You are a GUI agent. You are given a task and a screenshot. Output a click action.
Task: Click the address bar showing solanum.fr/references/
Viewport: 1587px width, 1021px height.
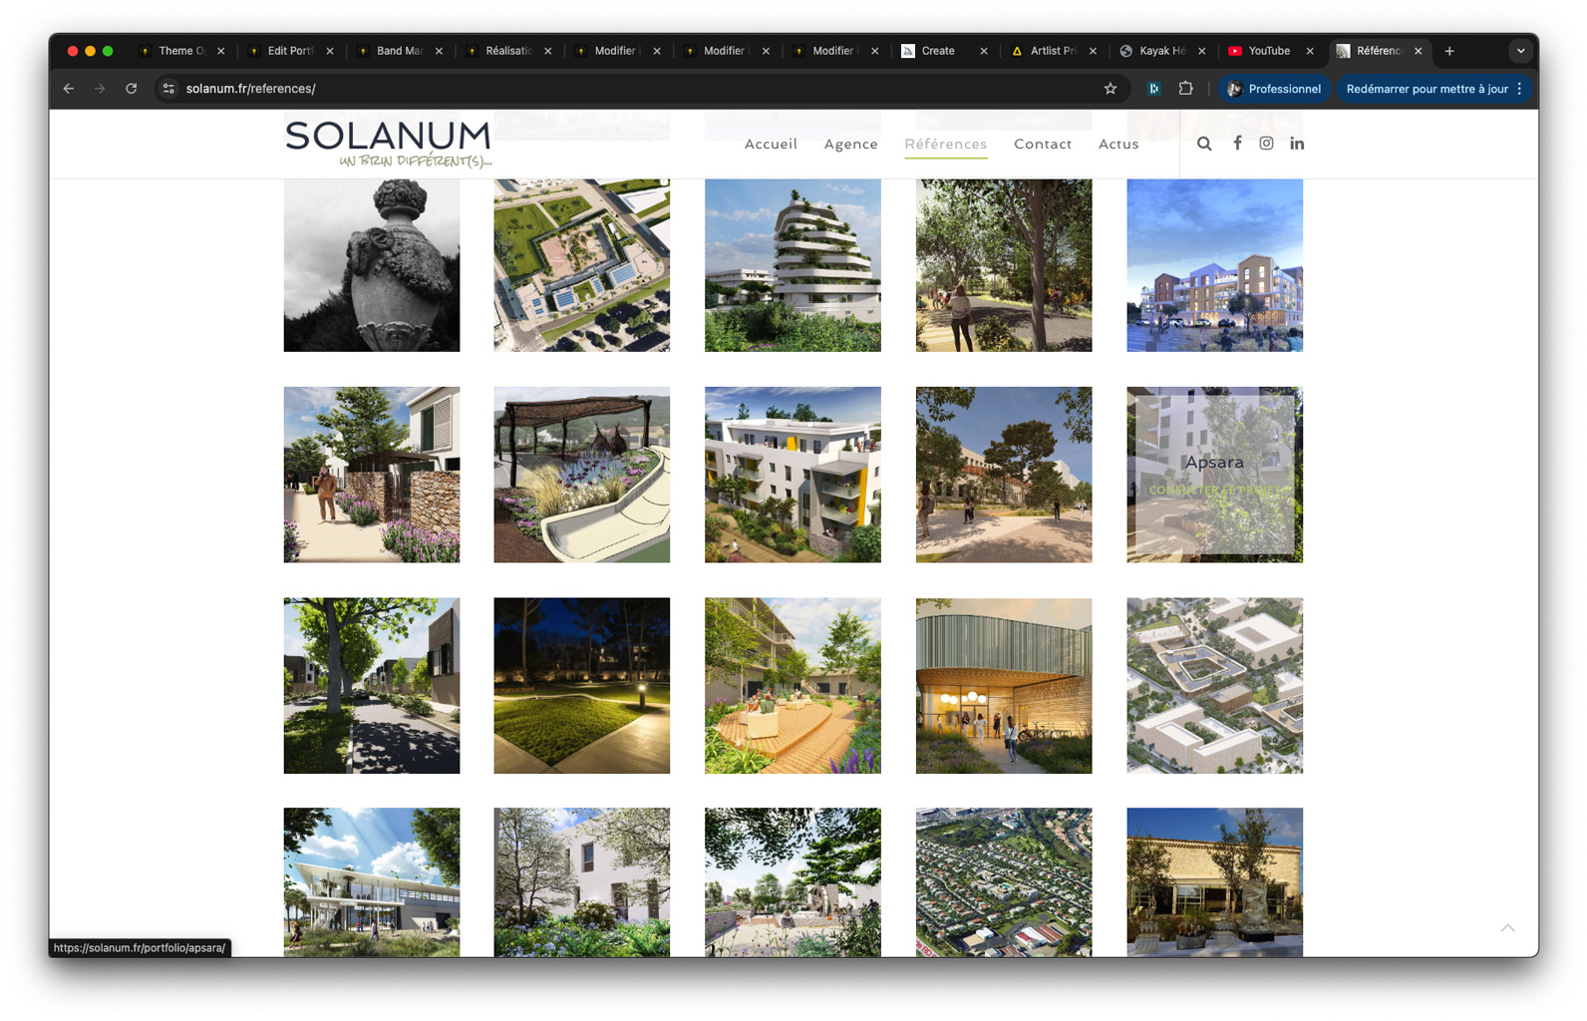(598, 89)
